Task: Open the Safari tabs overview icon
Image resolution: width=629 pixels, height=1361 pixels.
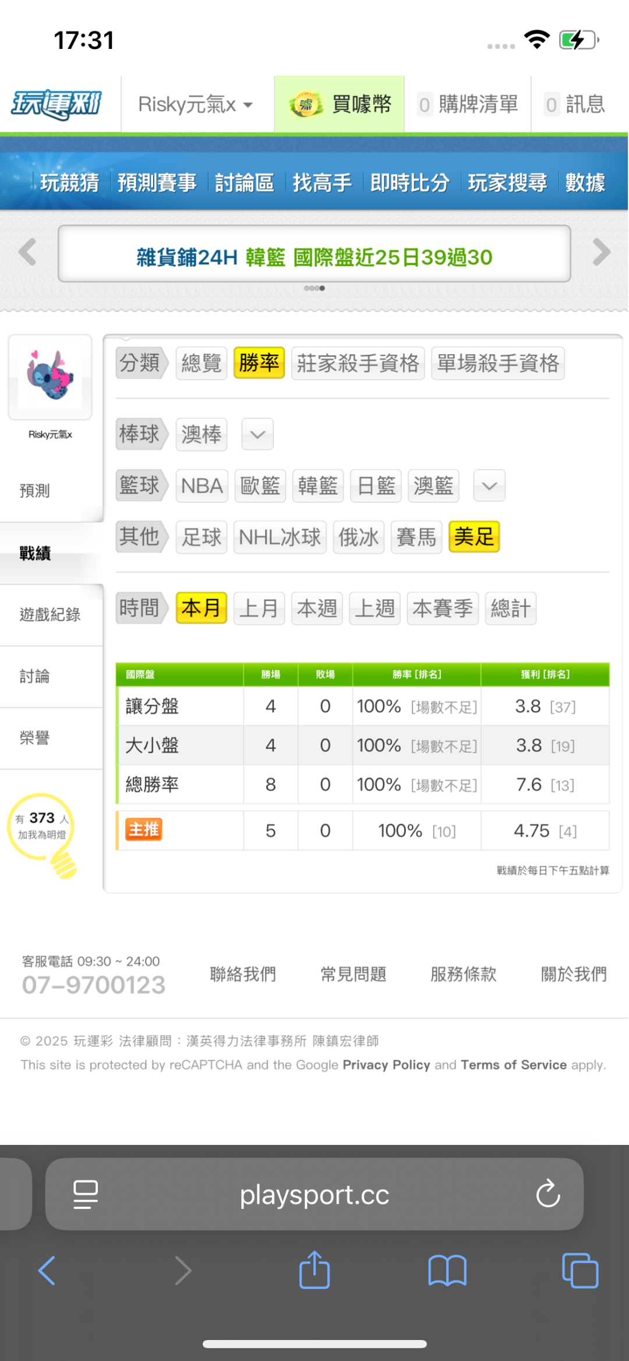Action: coord(580,1270)
